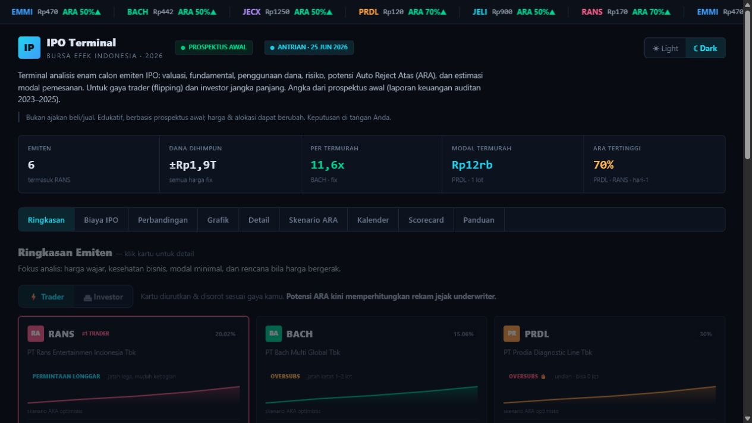Click the 70% highest ARA value
Viewport: 752px width, 423px height.
tap(603, 165)
